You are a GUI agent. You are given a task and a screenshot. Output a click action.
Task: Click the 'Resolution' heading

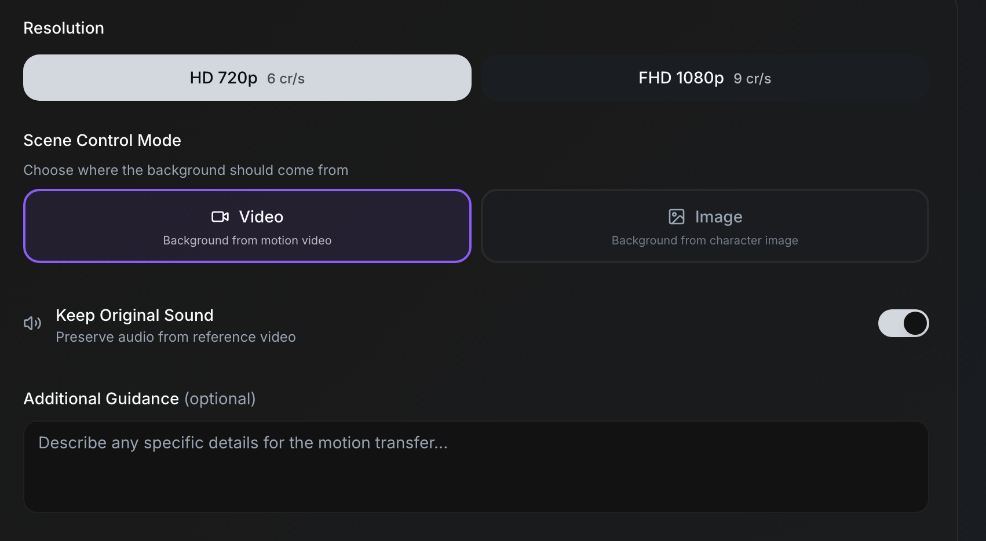click(64, 28)
